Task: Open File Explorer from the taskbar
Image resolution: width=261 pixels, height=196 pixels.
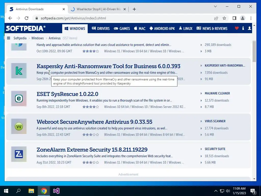Action: 31,191
